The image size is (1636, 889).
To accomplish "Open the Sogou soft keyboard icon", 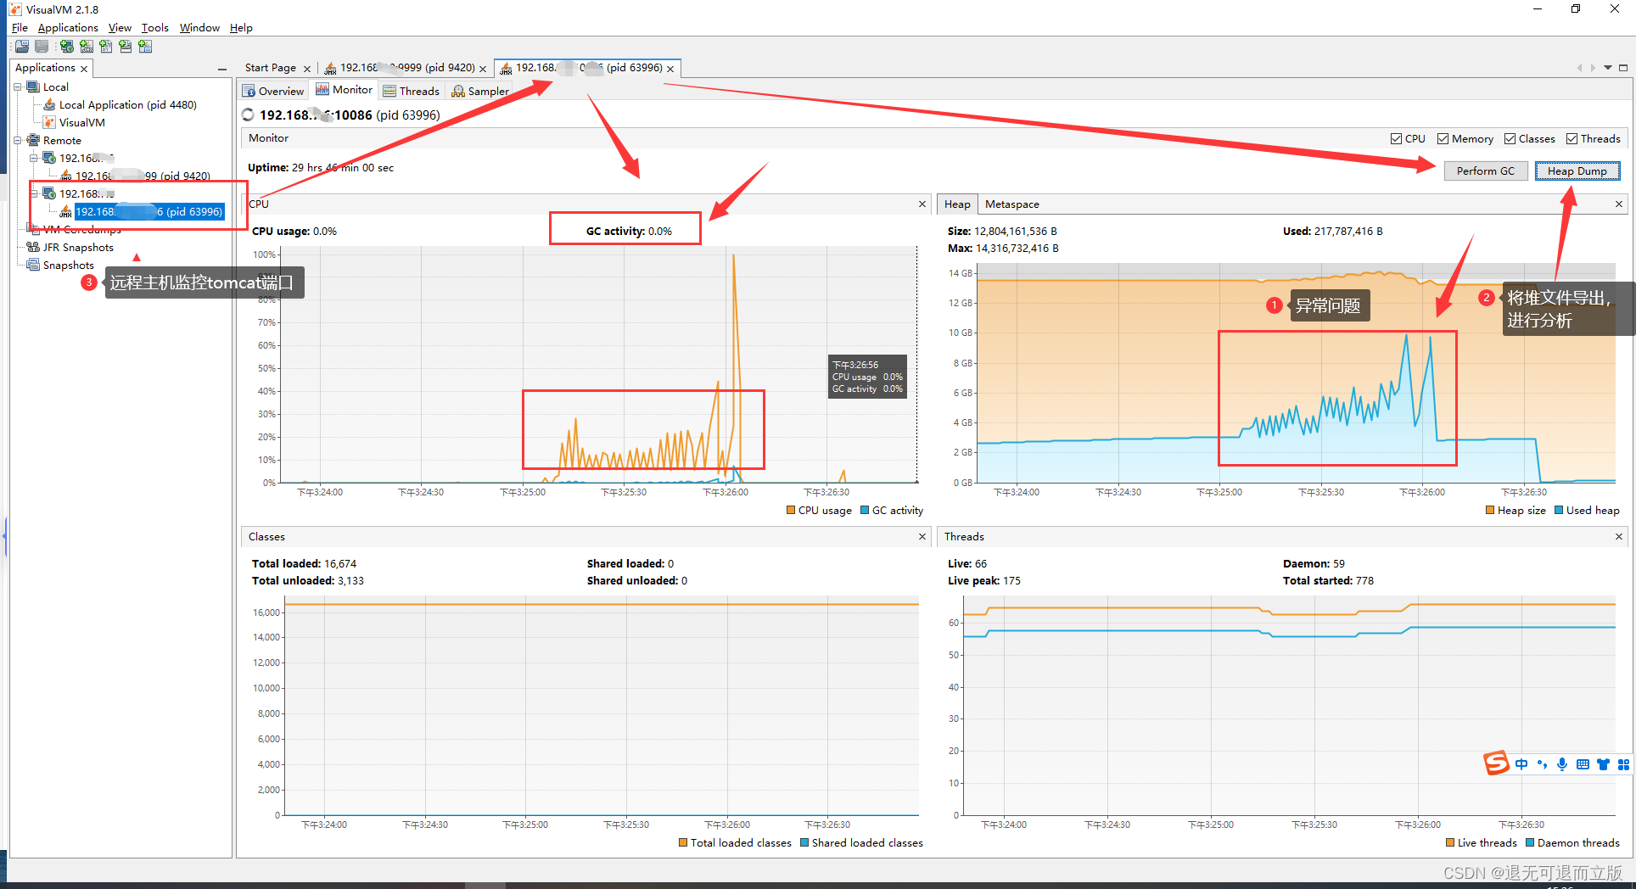I will point(1583,764).
